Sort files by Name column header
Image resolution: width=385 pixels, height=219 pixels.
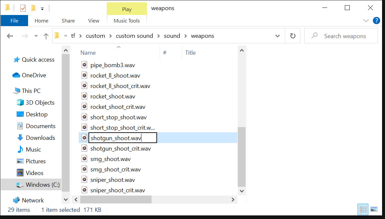point(88,53)
